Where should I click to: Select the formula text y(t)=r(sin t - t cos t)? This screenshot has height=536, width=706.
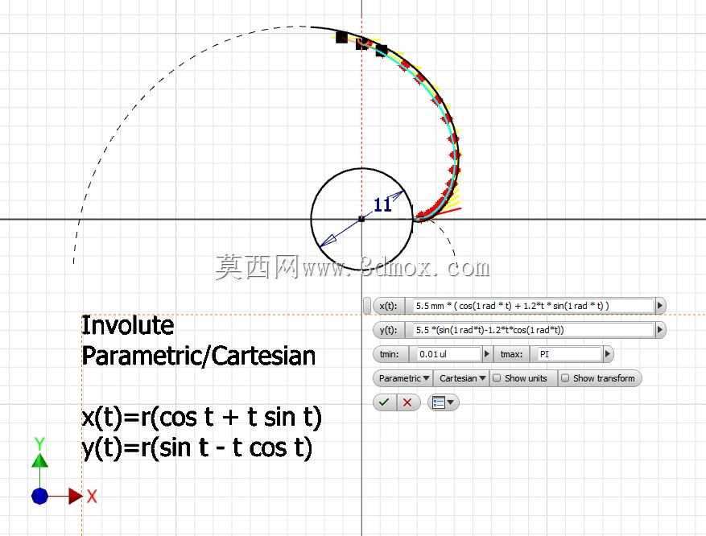[x=197, y=448]
